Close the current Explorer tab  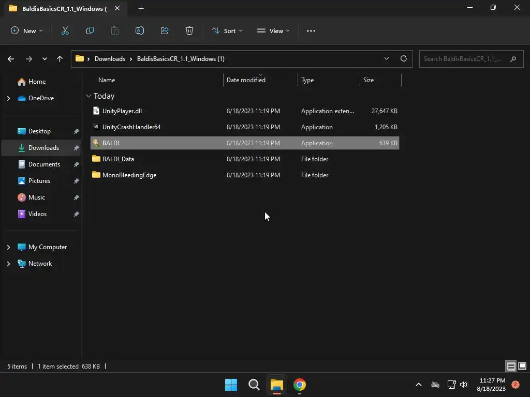117,8
